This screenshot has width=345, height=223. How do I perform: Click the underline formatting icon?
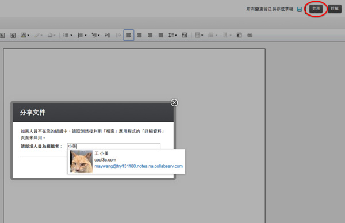click(x=2, y=35)
